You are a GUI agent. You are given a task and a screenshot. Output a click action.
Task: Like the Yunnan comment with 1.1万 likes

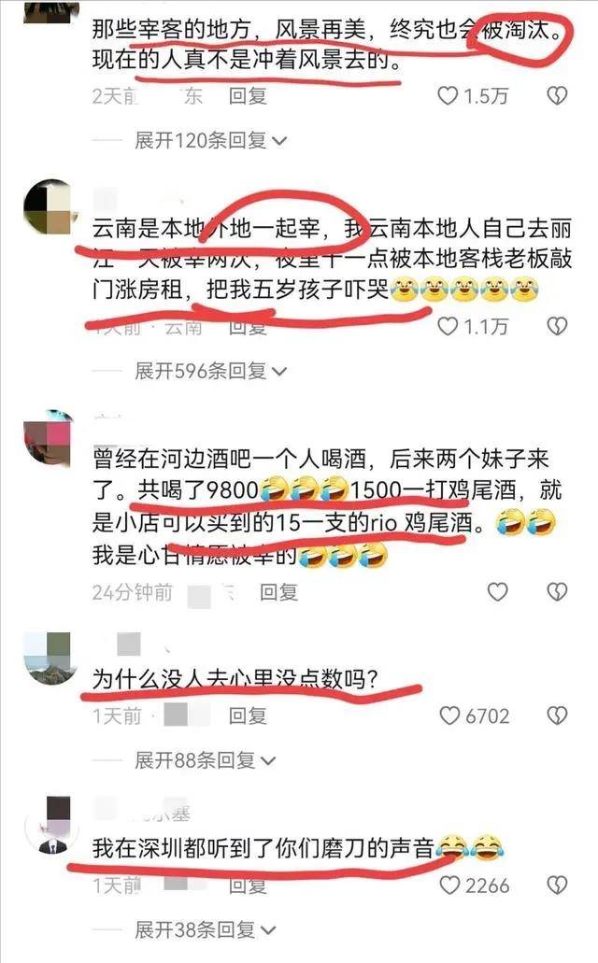point(448,326)
